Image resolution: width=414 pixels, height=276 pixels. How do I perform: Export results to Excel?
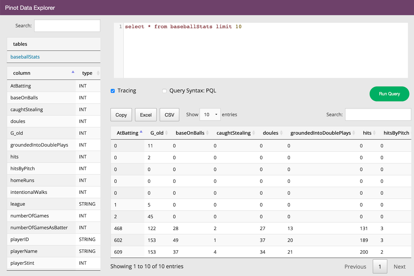(146, 114)
